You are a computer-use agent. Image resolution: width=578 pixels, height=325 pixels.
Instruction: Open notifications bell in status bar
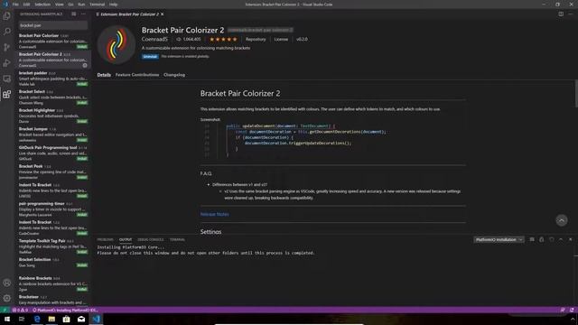[572, 310]
